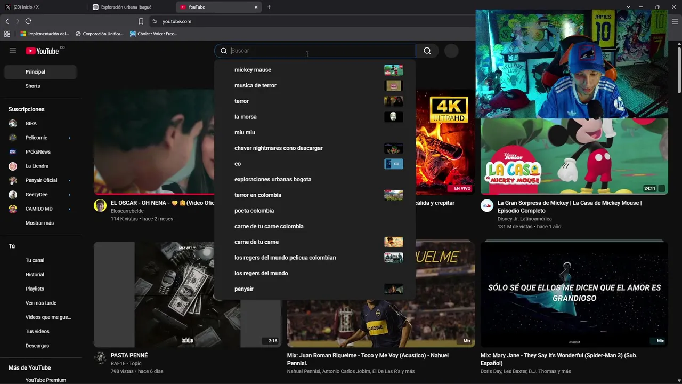The image size is (682, 384).
Task: Pick 'carne de tu carne colombia' suggestion
Action: tap(315, 226)
